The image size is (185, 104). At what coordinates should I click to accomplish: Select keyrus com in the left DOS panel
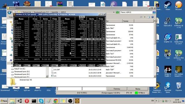pos(36,43)
